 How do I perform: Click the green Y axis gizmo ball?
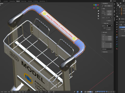coord(94,5)
